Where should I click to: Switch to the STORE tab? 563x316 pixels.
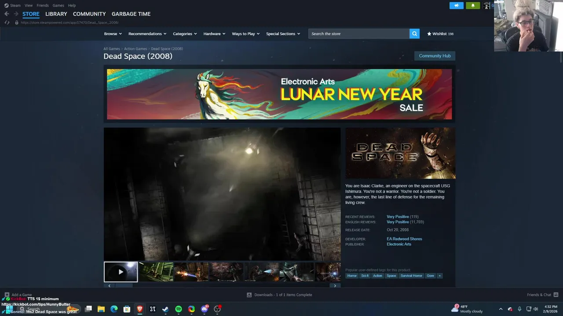tap(31, 14)
